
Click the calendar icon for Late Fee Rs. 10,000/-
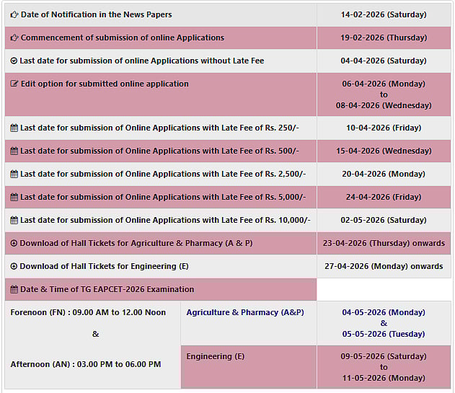pyautogui.click(x=14, y=221)
